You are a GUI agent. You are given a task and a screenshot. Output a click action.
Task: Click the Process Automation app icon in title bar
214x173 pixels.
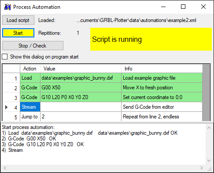point(7,7)
